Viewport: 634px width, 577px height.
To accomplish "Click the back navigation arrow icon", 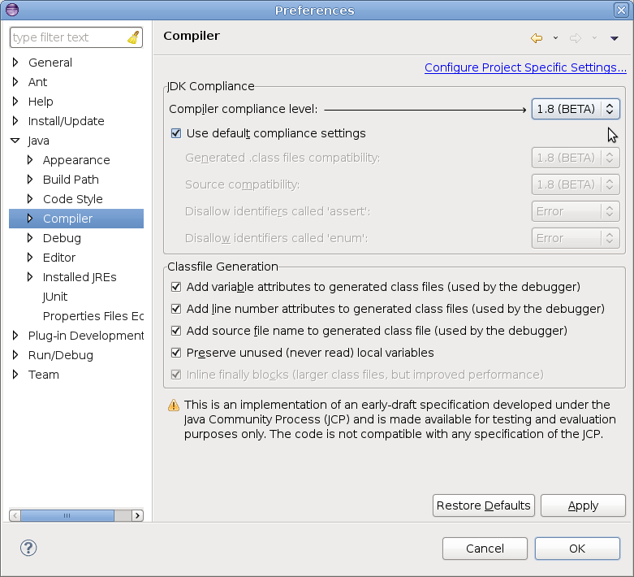I will [536, 38].
